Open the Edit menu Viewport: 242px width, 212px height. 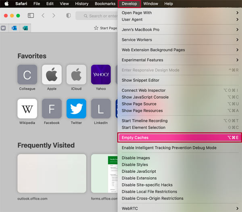(x=50, y=4)
